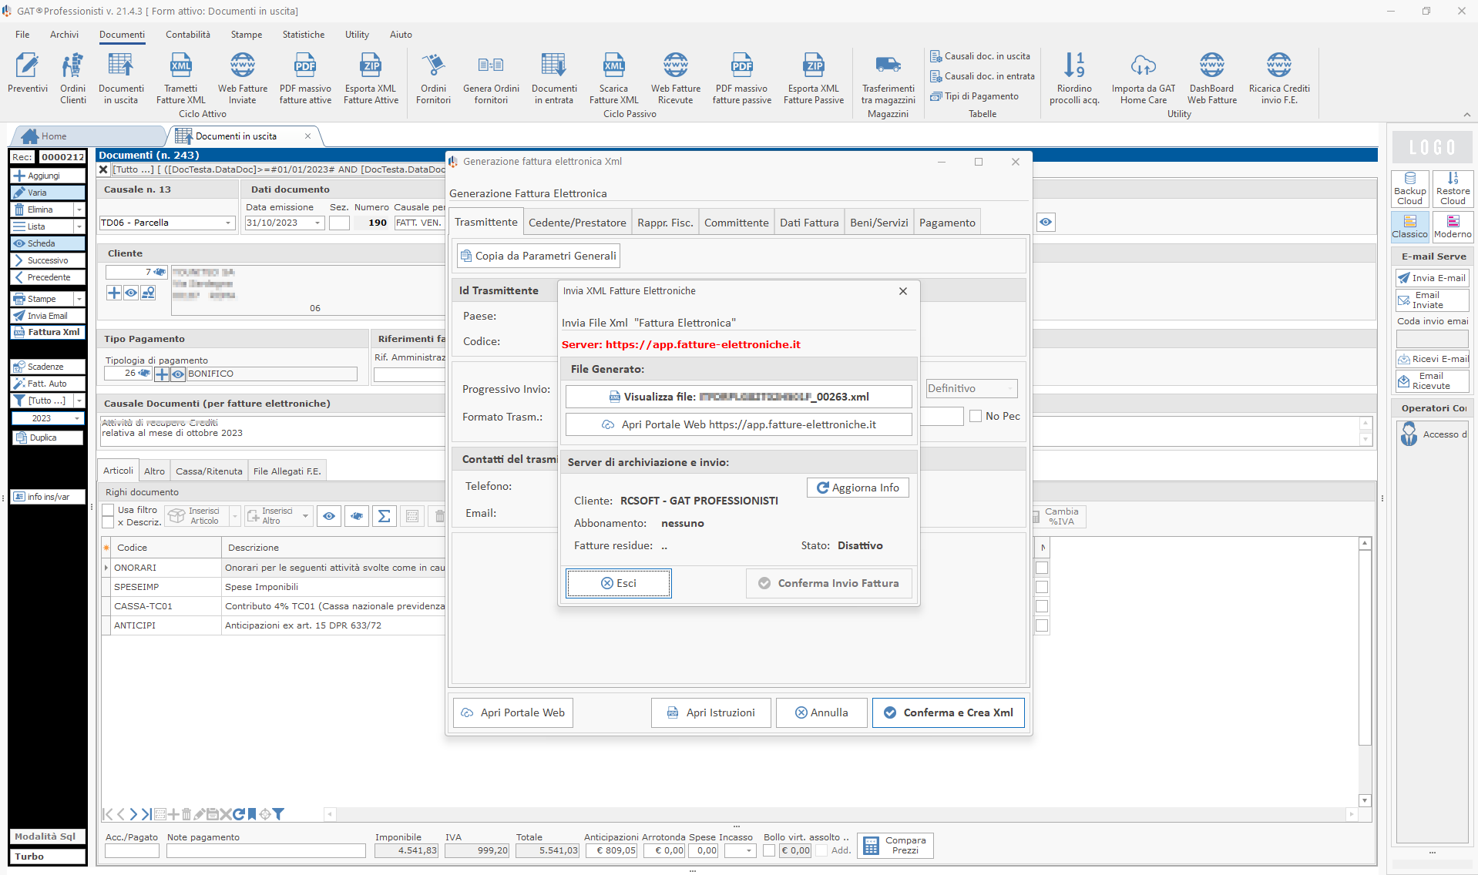
Task: Expand Elimina dropdown arrow in sidebar
Action: [79, 210]
